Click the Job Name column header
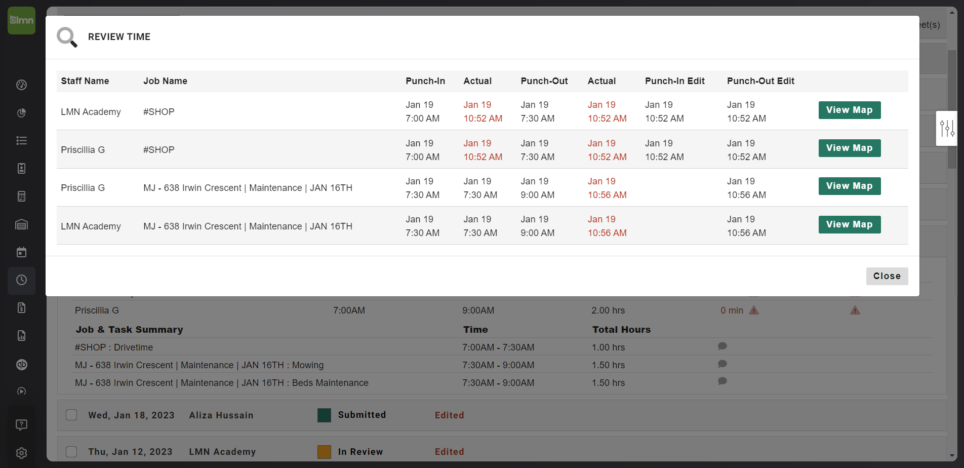 [165, 81]
